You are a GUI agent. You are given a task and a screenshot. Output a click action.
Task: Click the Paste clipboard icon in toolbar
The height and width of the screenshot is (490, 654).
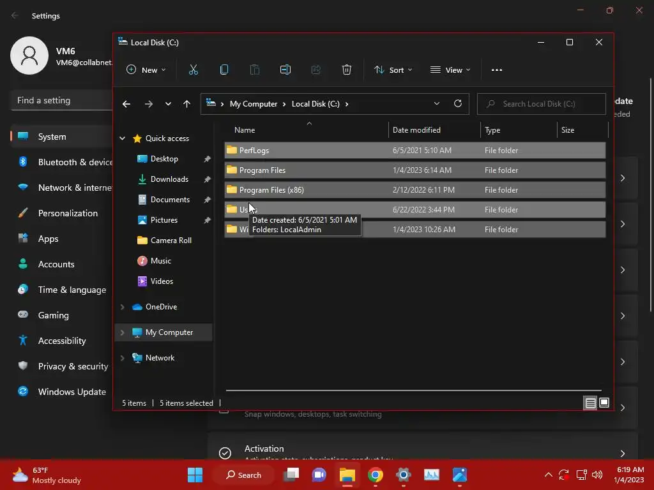254,70
